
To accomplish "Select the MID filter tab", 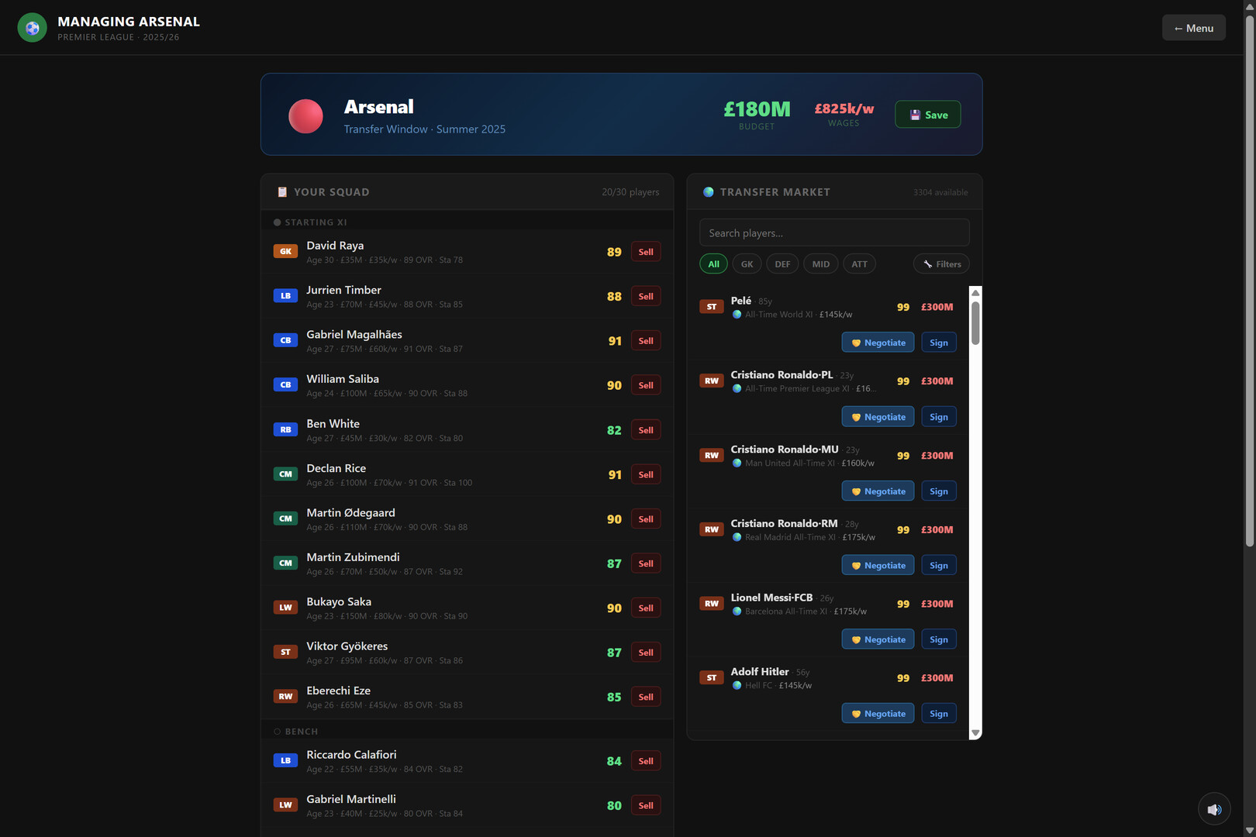I will [820, 264].
